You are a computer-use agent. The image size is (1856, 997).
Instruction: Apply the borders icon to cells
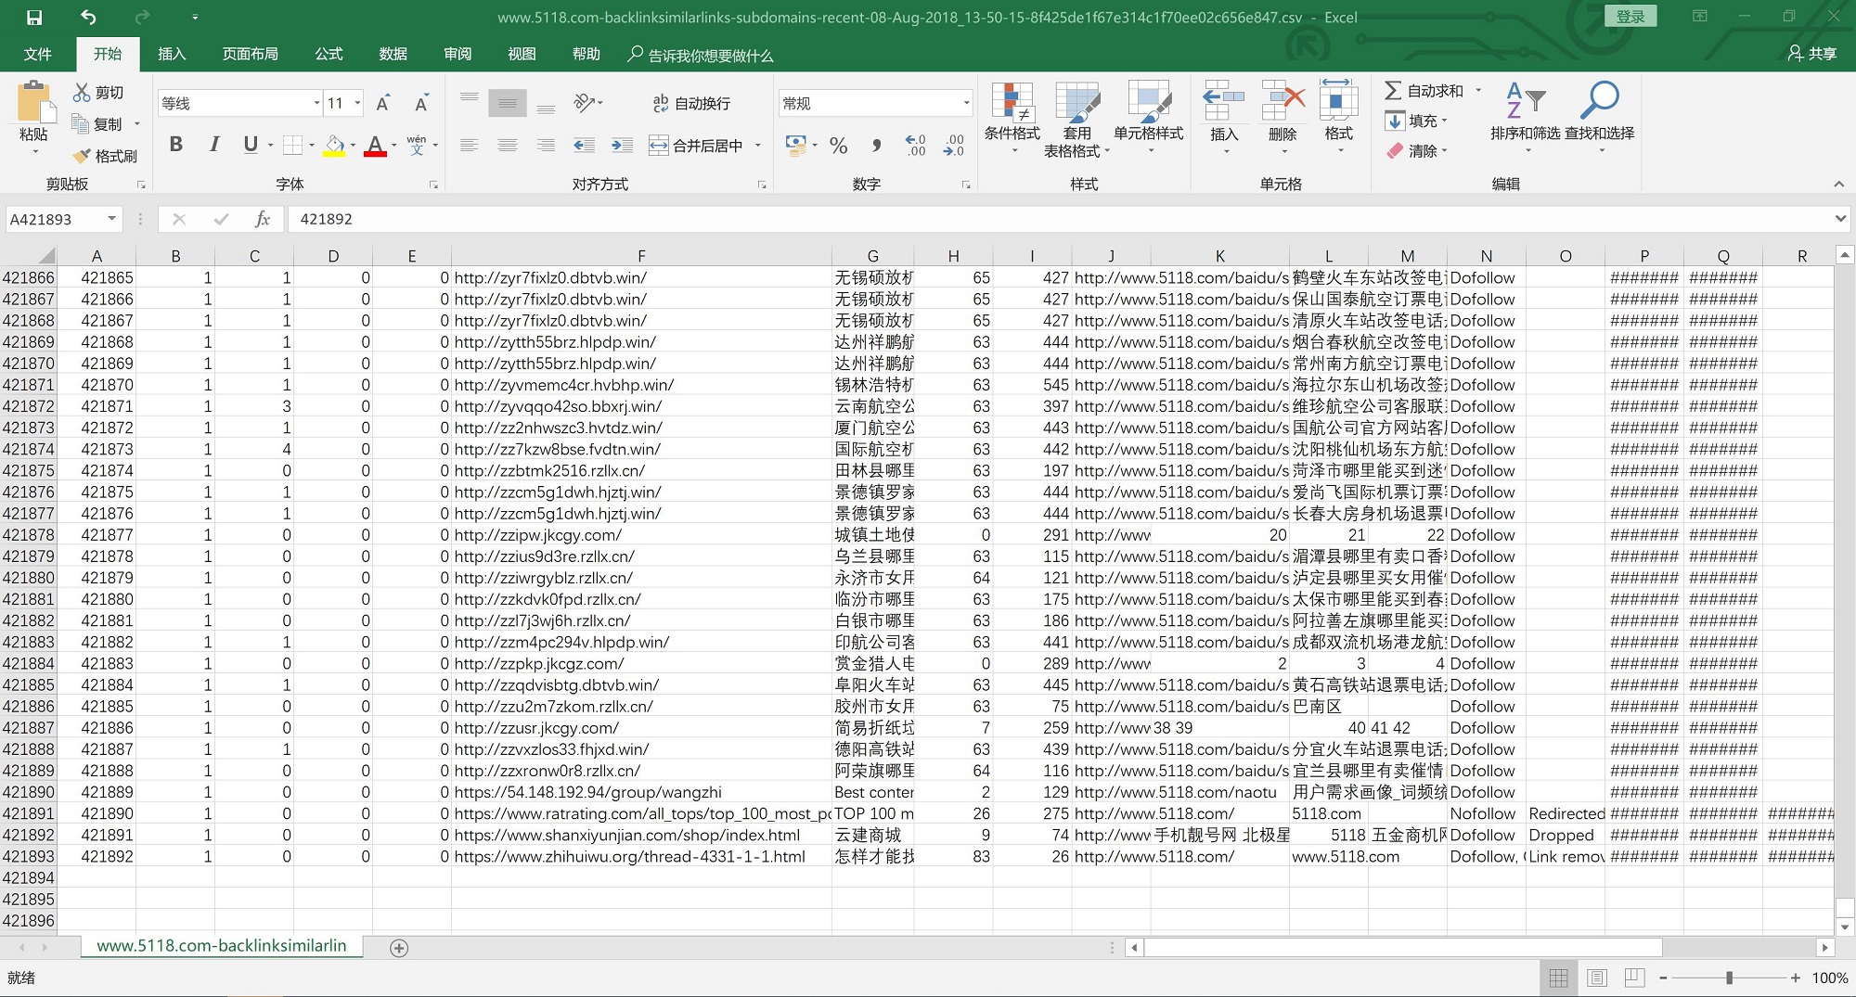[x=292, y=145]
